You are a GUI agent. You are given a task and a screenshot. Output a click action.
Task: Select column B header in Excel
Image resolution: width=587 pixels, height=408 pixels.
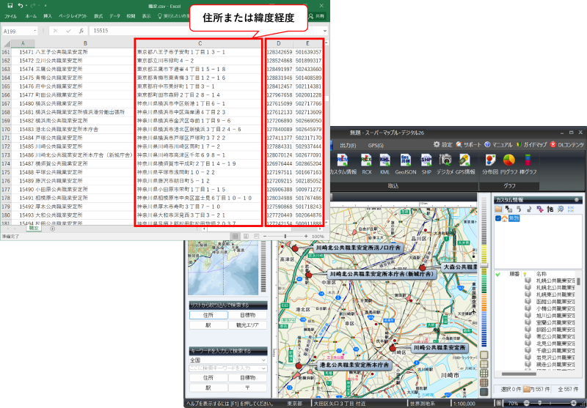[85, 43]
